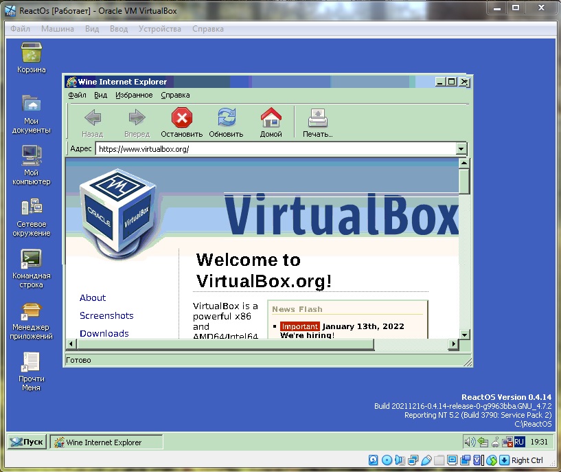561x472 pixels.
Task: Open the Screenshots link on page
Action: [106, 315]
